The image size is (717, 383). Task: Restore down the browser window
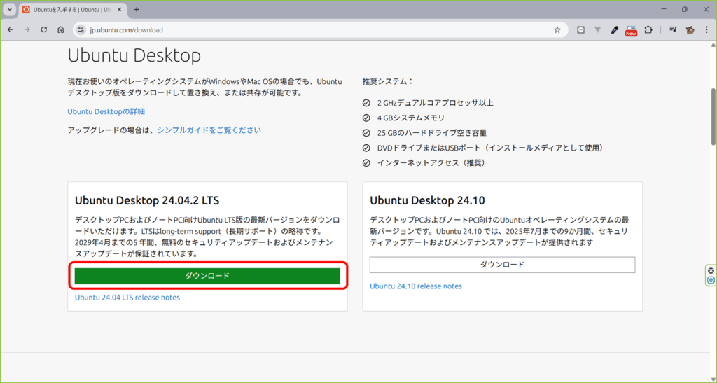coord(685,9)
